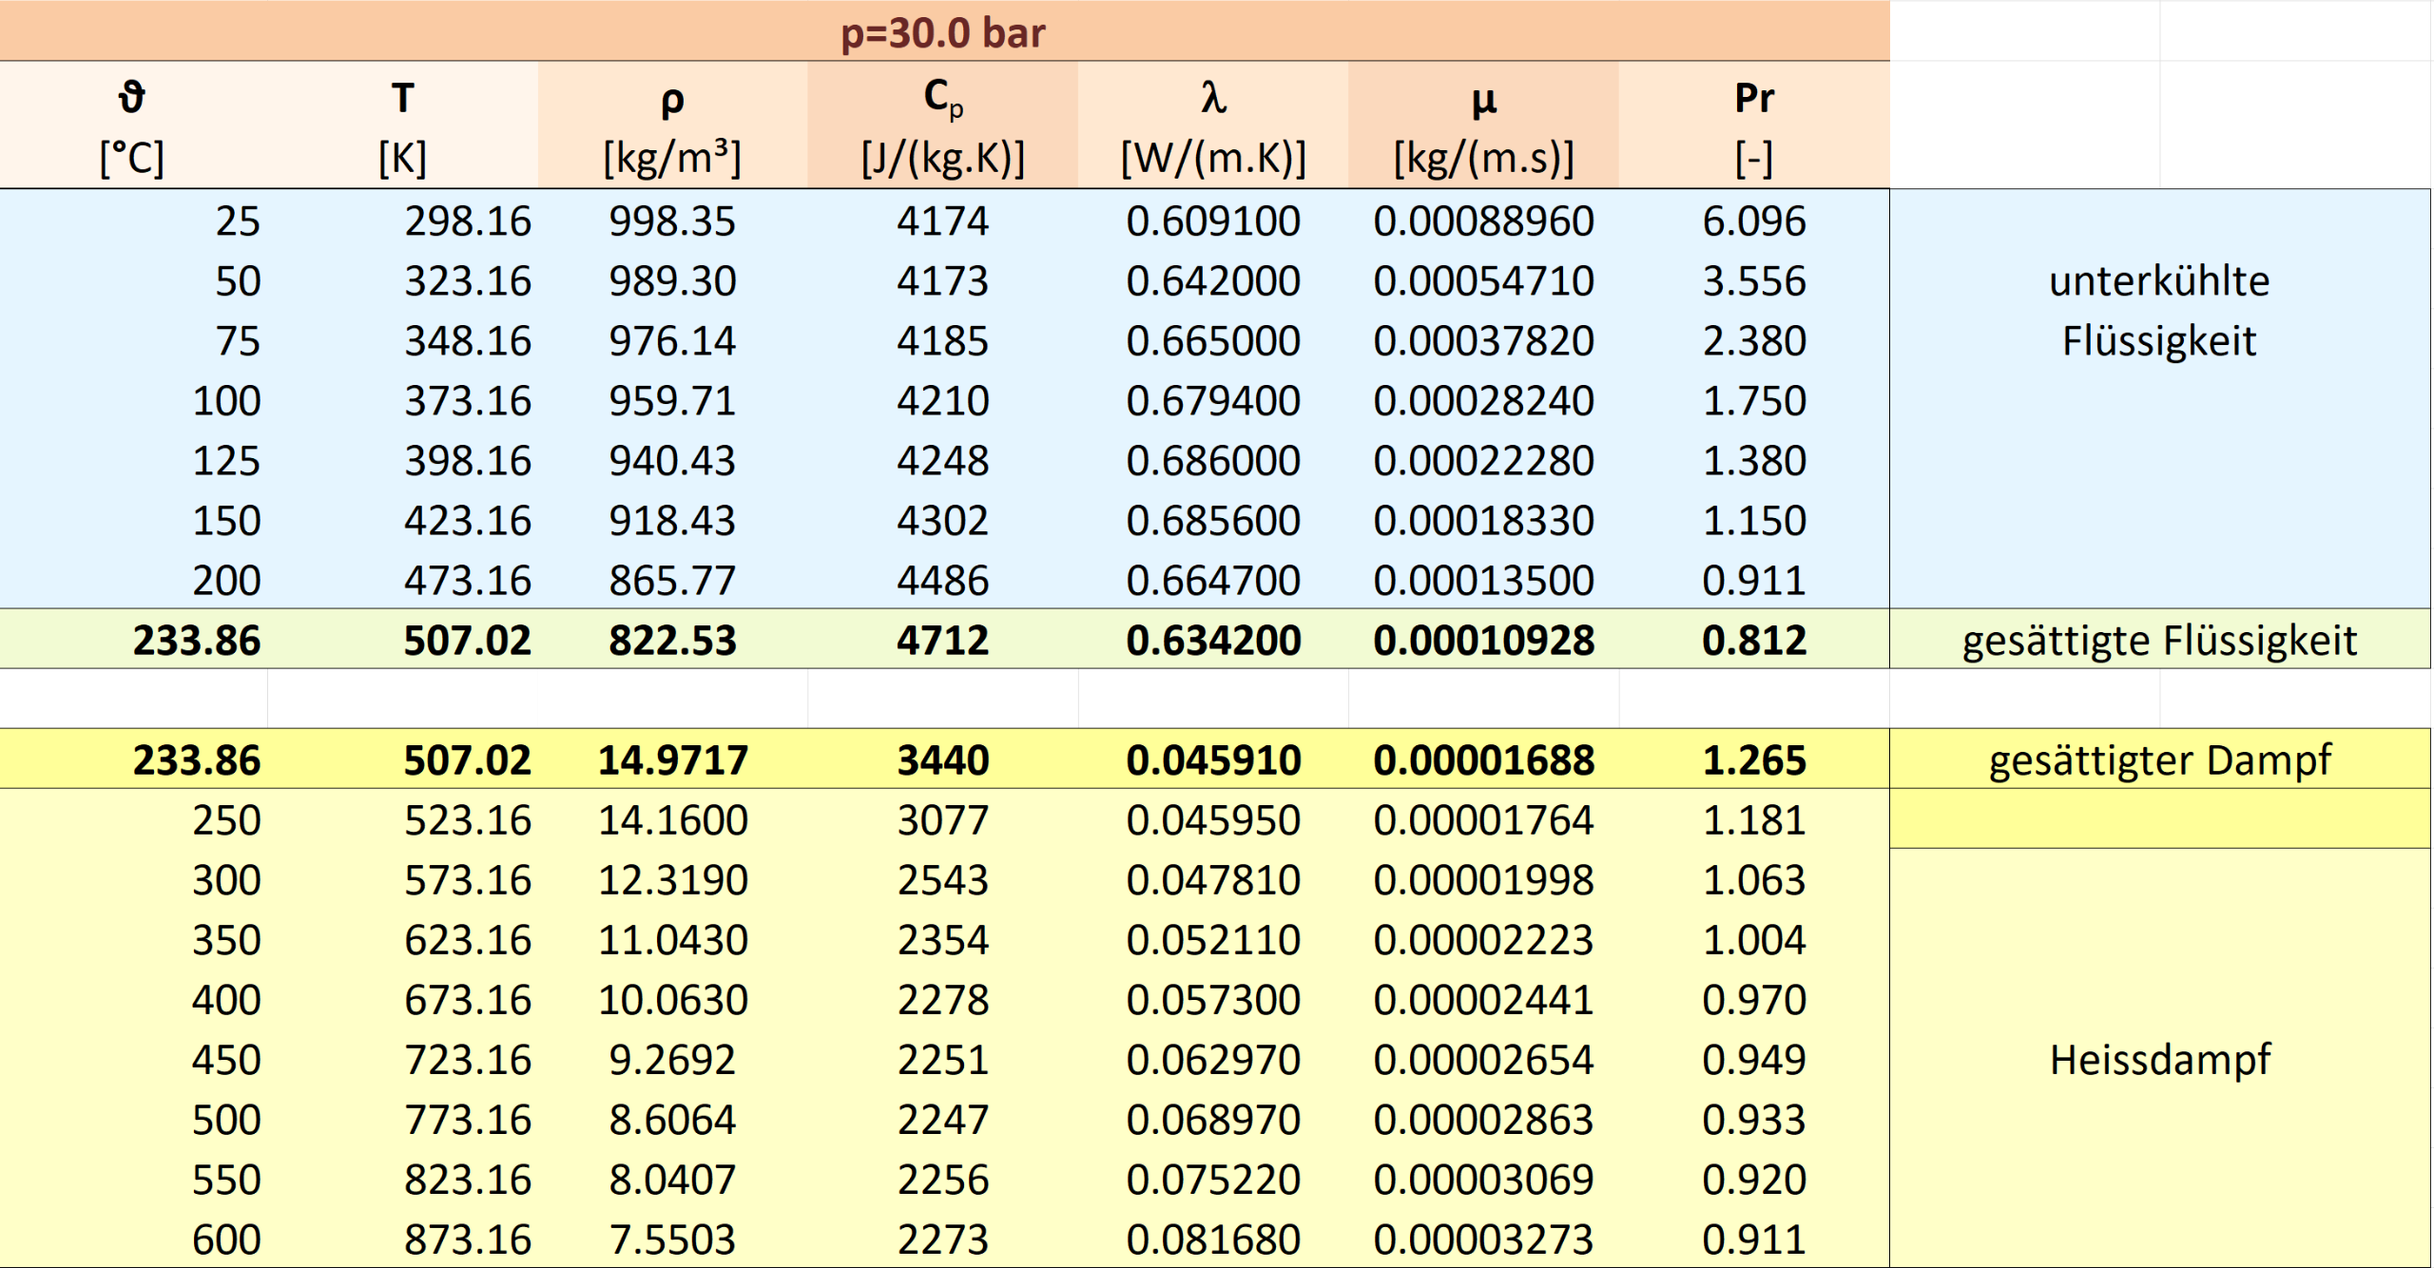Click the gesättigte Flüssigkeit label cell
The image size is (2434, 1268).
(x=2158, y=640)
